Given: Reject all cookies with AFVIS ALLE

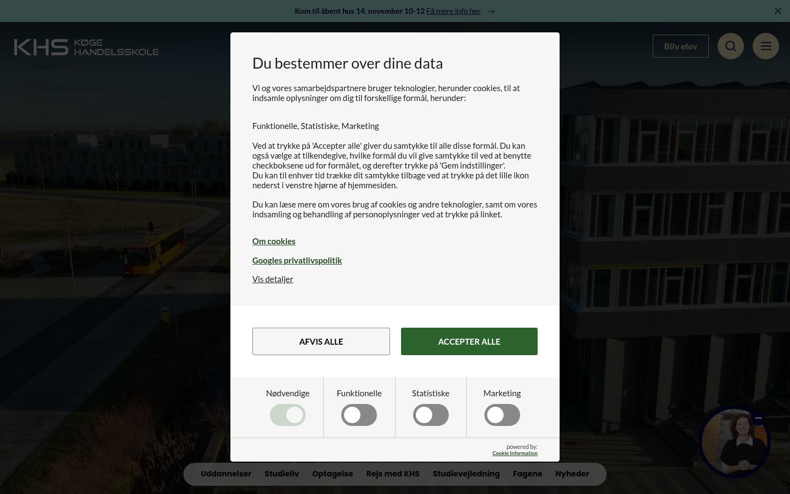Looking at the screenshot, I should point(321,341).
